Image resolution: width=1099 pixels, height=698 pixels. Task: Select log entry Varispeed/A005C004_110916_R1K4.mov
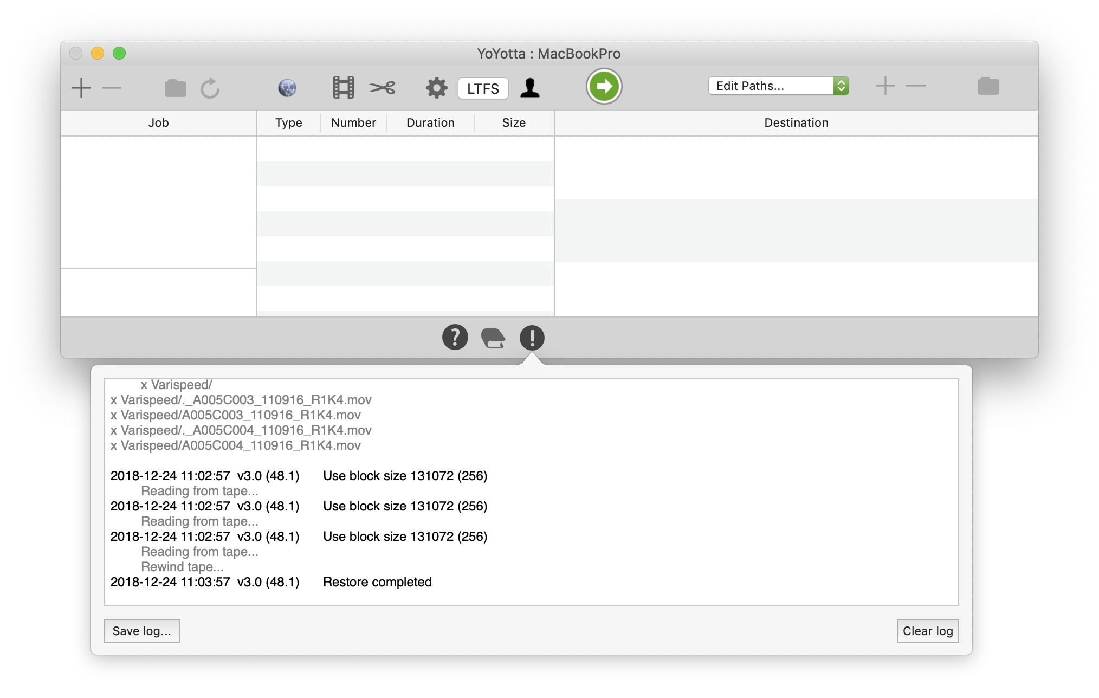pos(236,445)
